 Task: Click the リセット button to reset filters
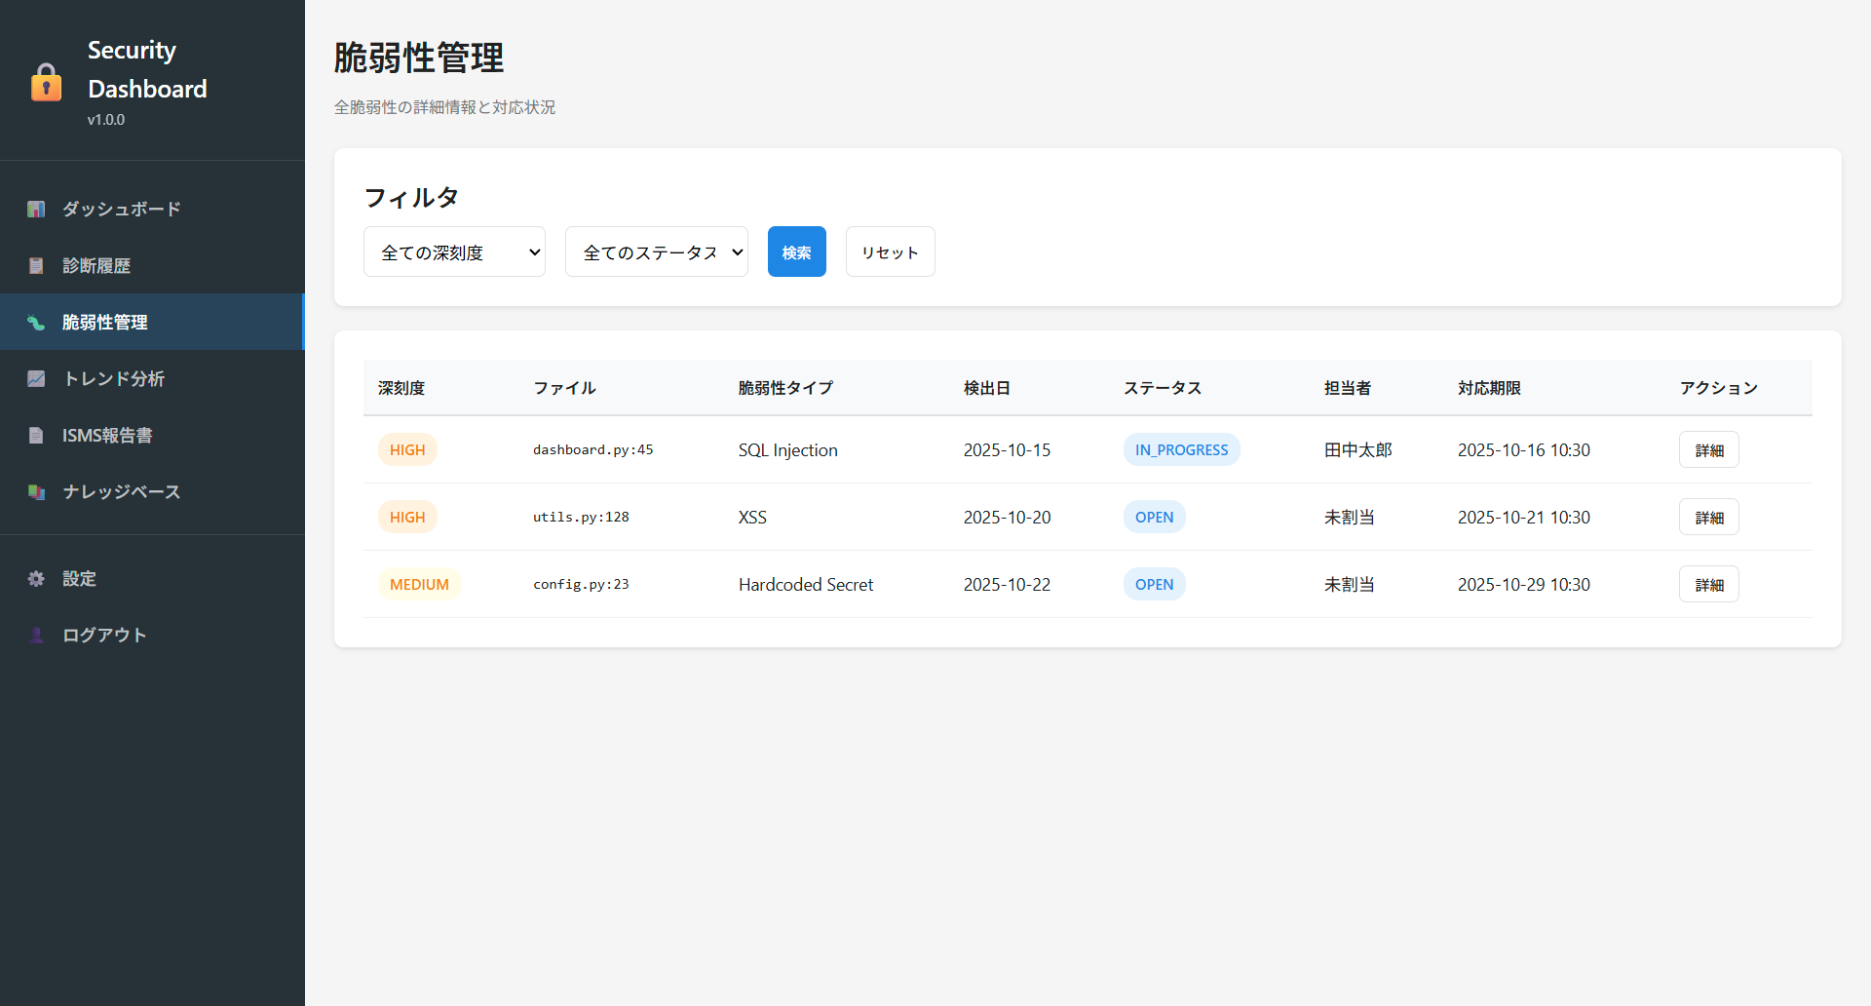(890, 251)
